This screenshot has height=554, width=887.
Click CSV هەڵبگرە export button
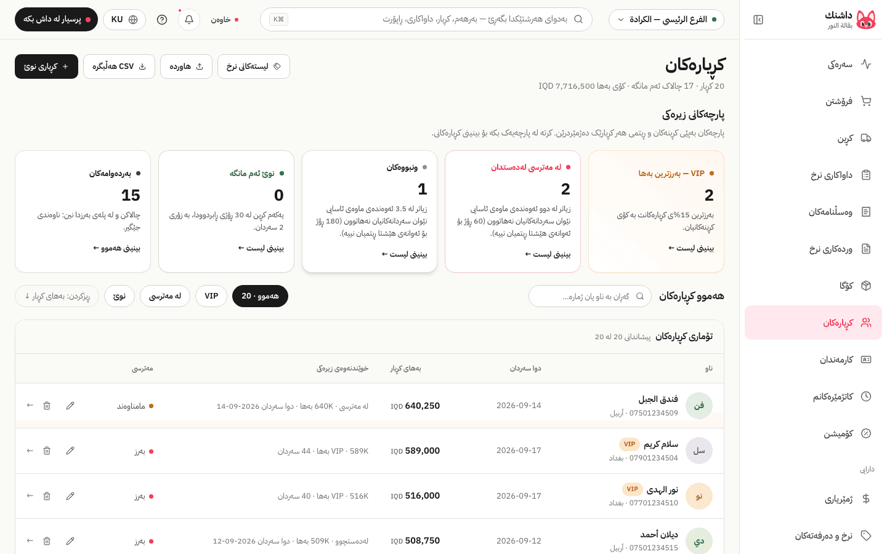click(x=119, y=66)
